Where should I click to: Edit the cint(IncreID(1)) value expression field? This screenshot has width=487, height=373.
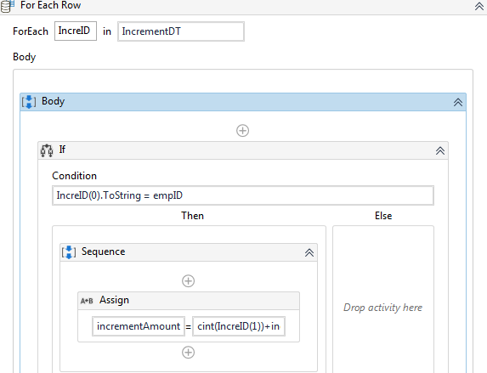click(239, 326)
